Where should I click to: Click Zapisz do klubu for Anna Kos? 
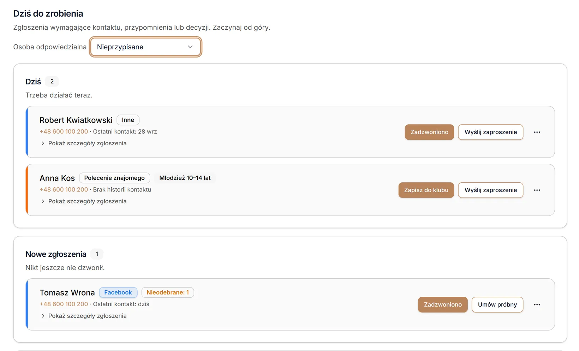426,190
